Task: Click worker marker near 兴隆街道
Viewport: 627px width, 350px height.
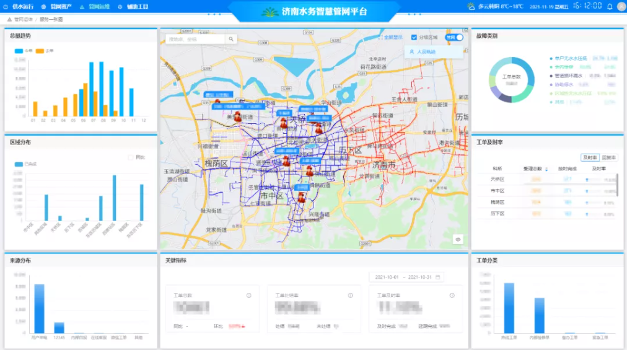Action: (x=302, y=197)
